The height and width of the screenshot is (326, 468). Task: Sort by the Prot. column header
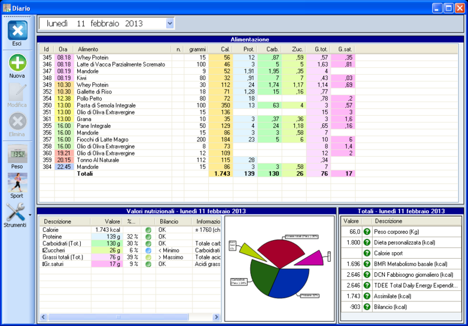245,49
